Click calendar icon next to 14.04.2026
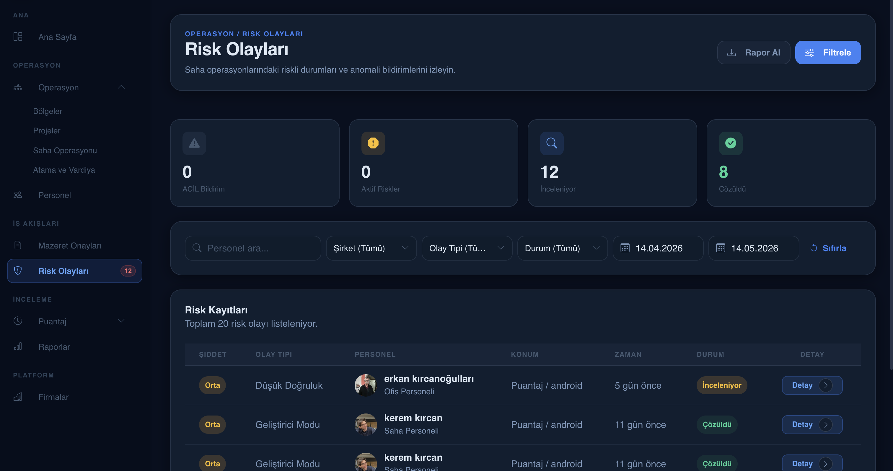Image resolution: width=893 pixels, height=471 pixels. coord(625,248)
